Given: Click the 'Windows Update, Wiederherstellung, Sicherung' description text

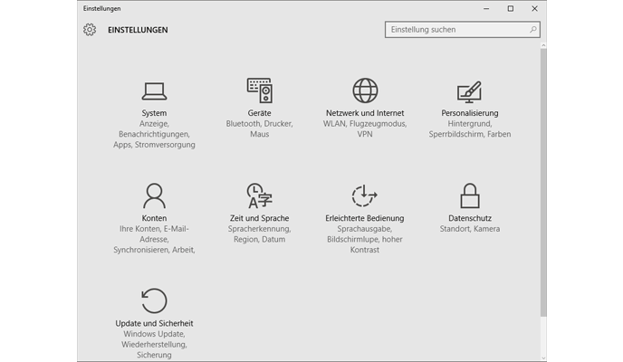Looking at the screenshot, I should (x=154, y=345).
